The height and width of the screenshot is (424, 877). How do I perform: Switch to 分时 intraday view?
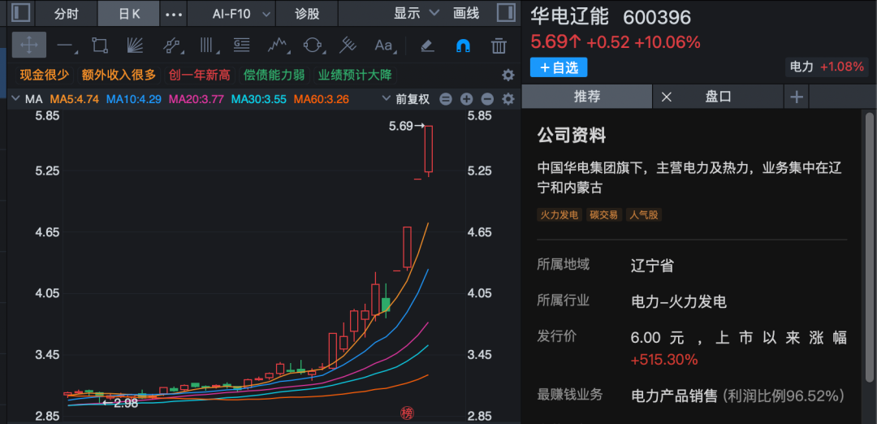67,14
